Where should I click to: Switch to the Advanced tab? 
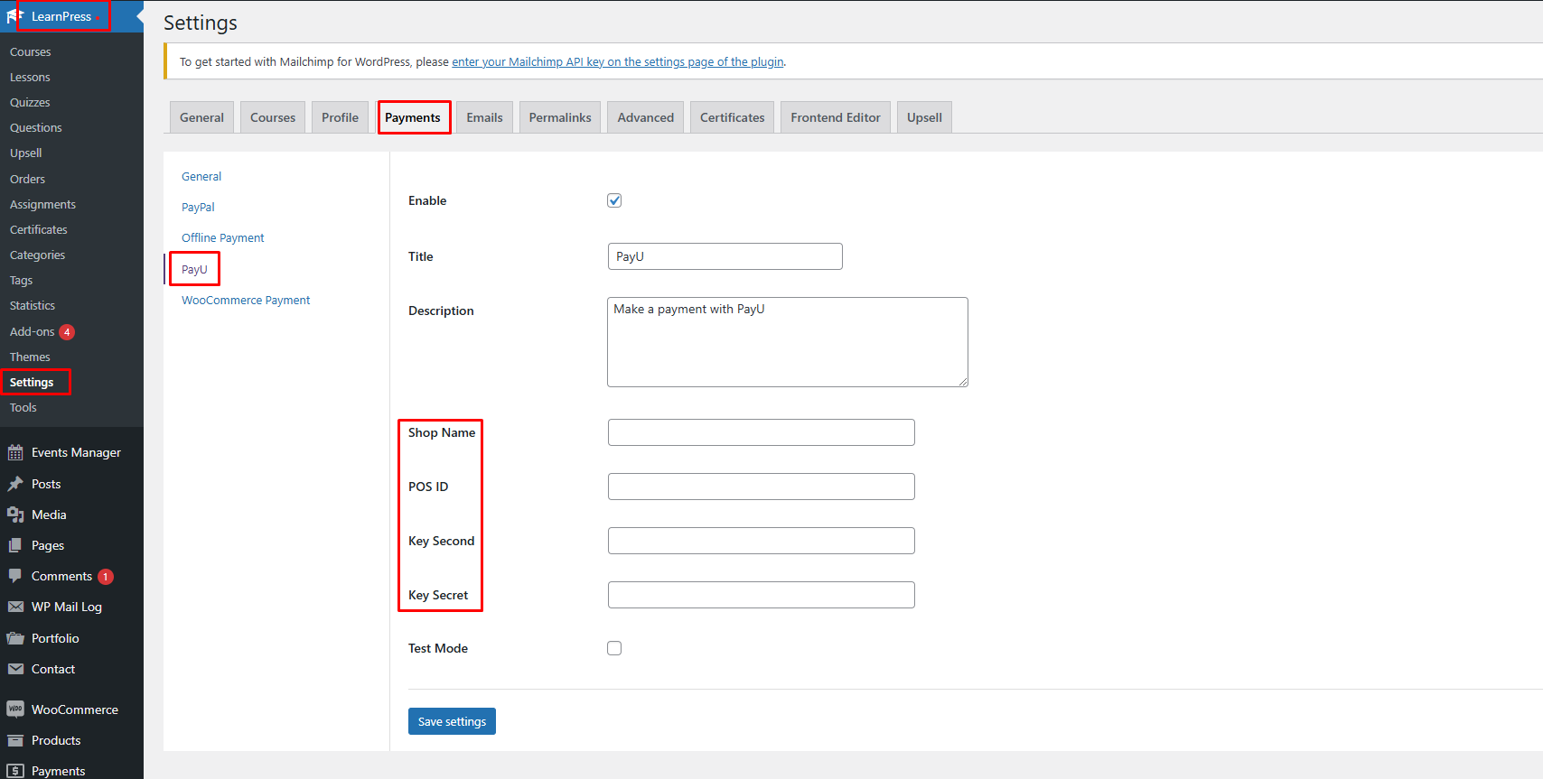coord(646,117)
